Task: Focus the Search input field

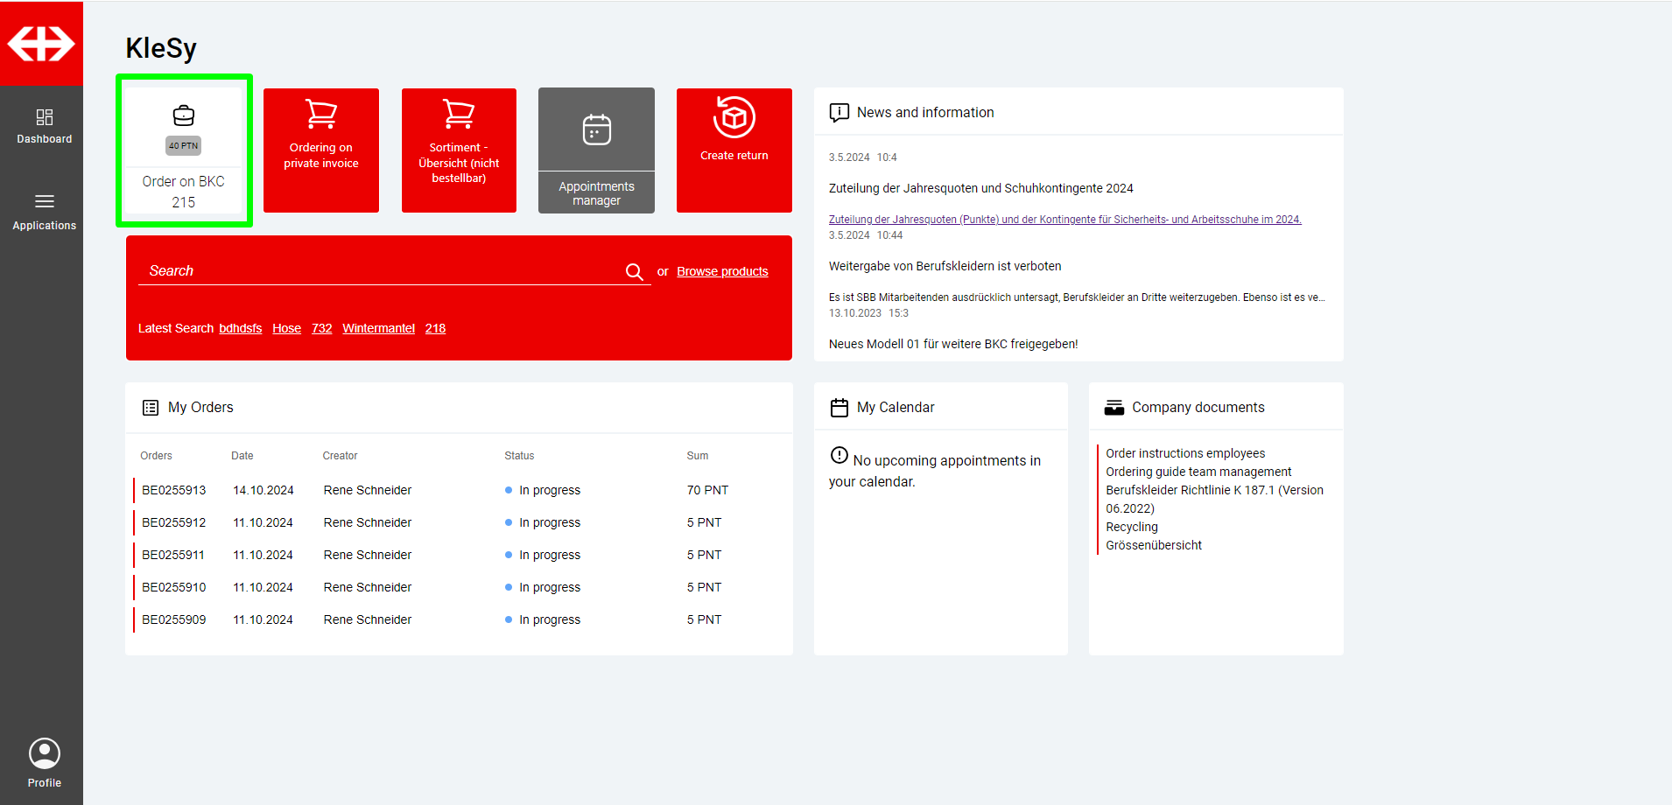Action: tap(381, 271)
